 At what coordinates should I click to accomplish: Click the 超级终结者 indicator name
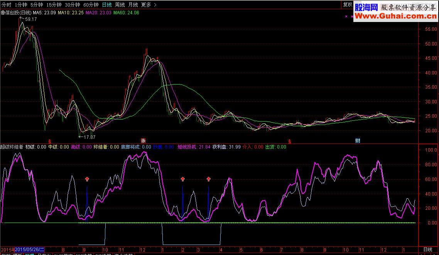click(12, 147)
